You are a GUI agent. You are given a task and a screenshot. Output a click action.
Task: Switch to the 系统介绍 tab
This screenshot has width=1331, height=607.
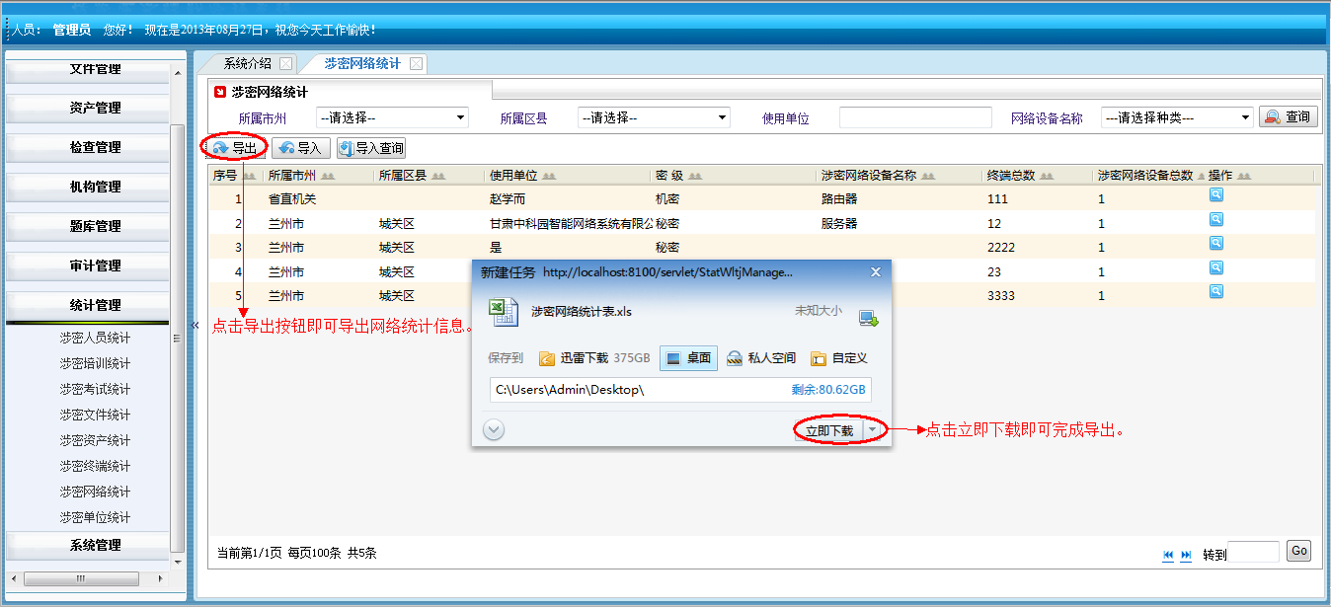(x=247, y=63)
